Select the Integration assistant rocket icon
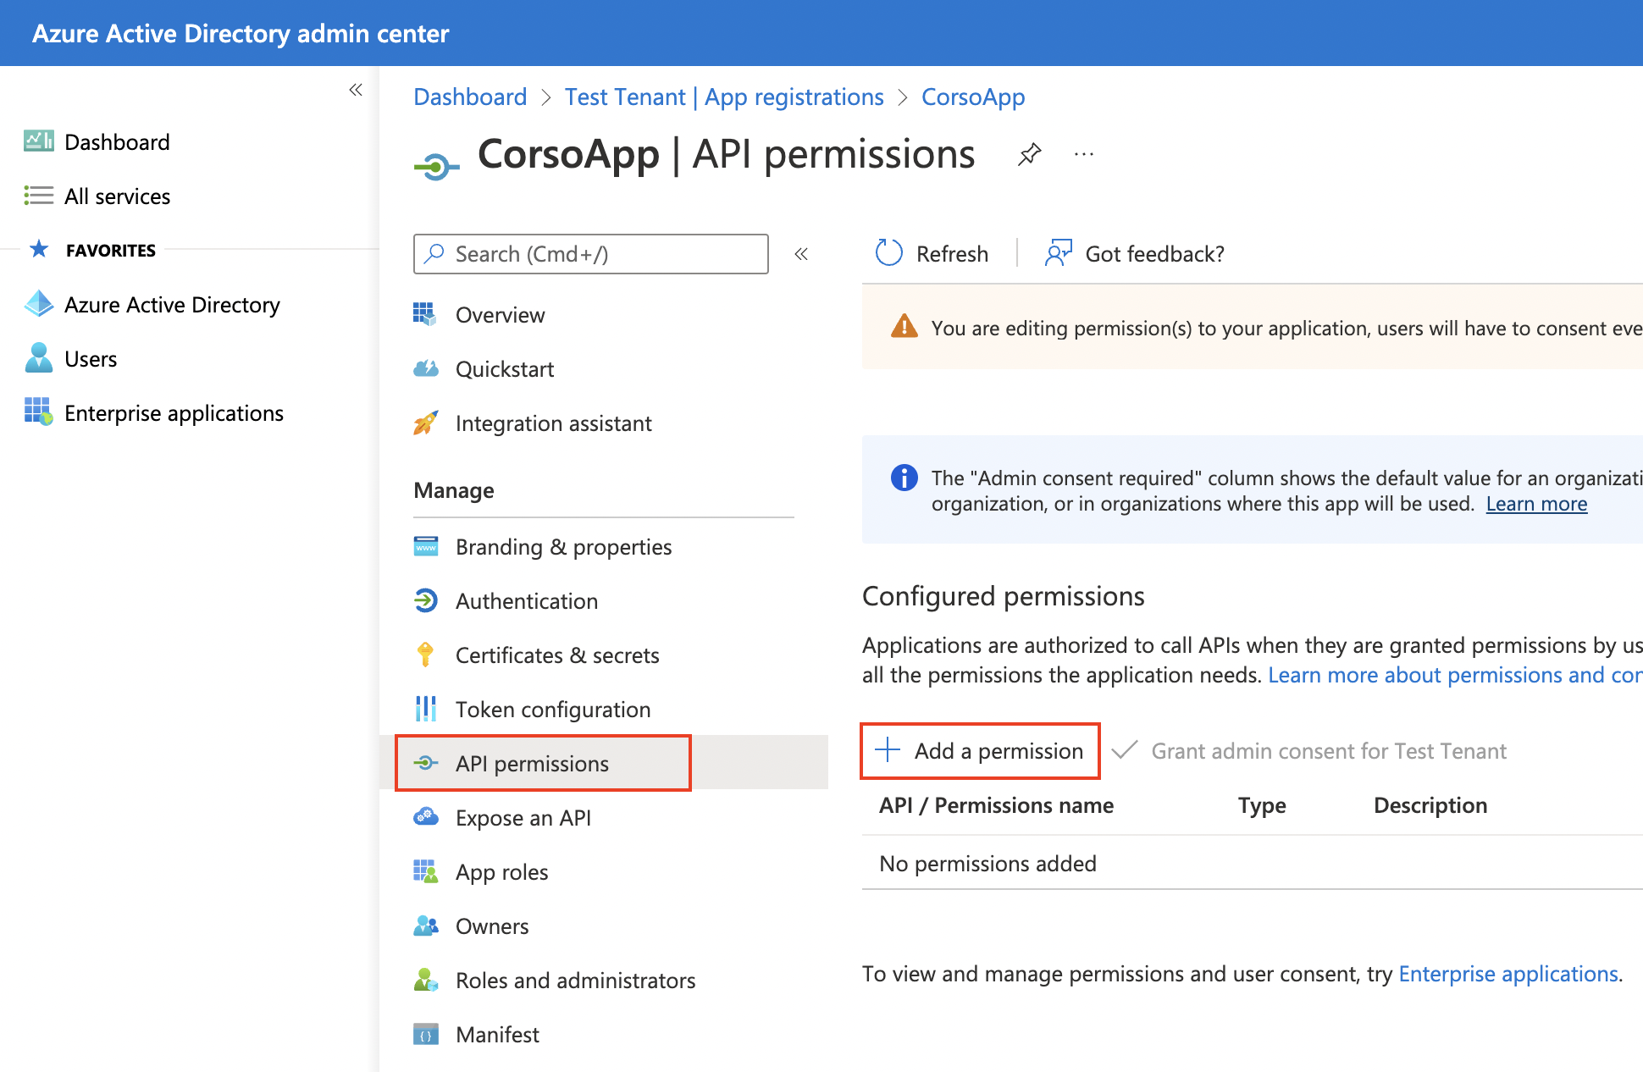This screenshot has width=1643, height=1072. point(427,423)
